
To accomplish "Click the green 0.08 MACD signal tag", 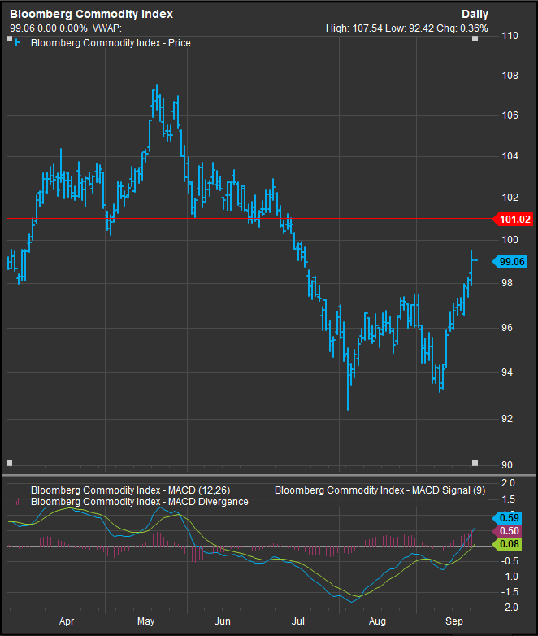I will pos(507,544).
